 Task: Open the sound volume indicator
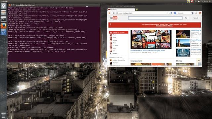point(199,1)
